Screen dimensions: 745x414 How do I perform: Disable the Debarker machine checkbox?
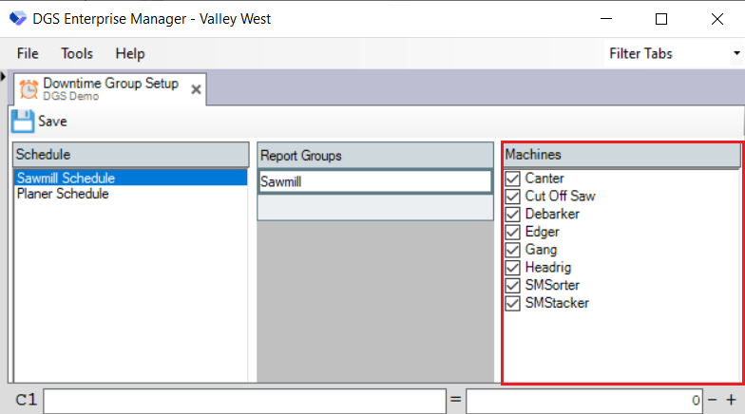[513, 215]
